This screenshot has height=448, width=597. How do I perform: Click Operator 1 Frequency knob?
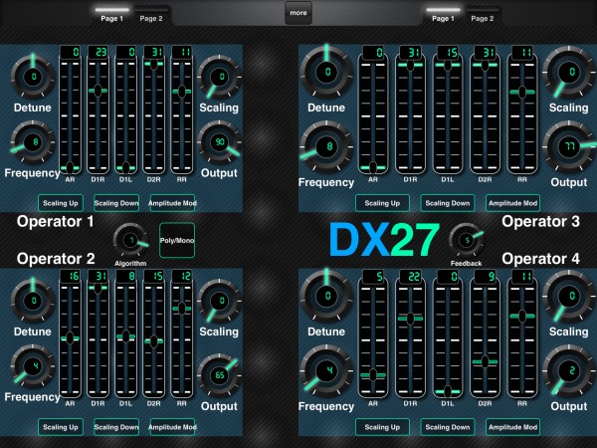pos(33,142)
